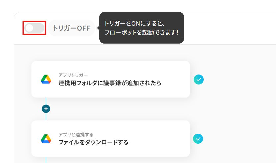Open the ファイルをダウンロードする step
Viewport: 276px width, 163px height.
click(x=93, y=142)
